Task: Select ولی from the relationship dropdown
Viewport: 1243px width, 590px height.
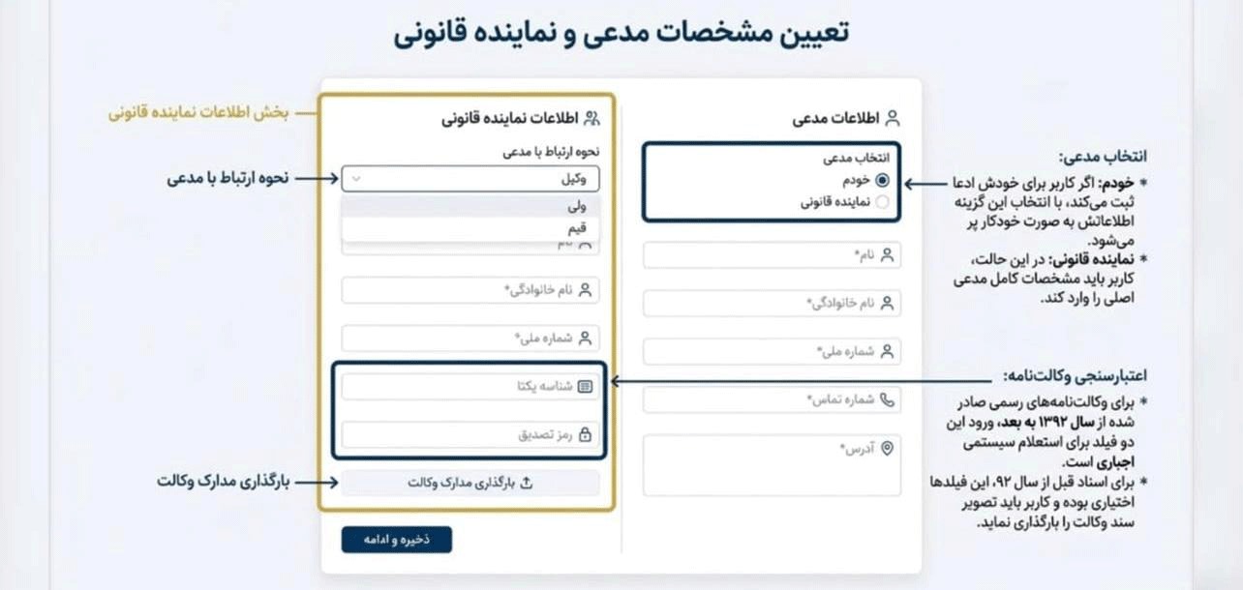Action: click(470, 206)
